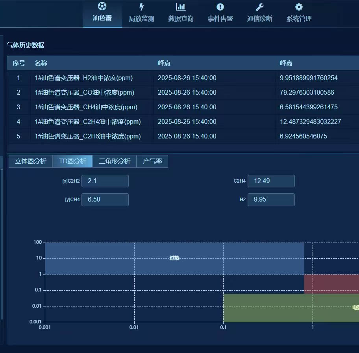This screenshot has width=359, height=353.
Task: Click the H2 value input
Action: pyautogui.click(x=271, y=200)
